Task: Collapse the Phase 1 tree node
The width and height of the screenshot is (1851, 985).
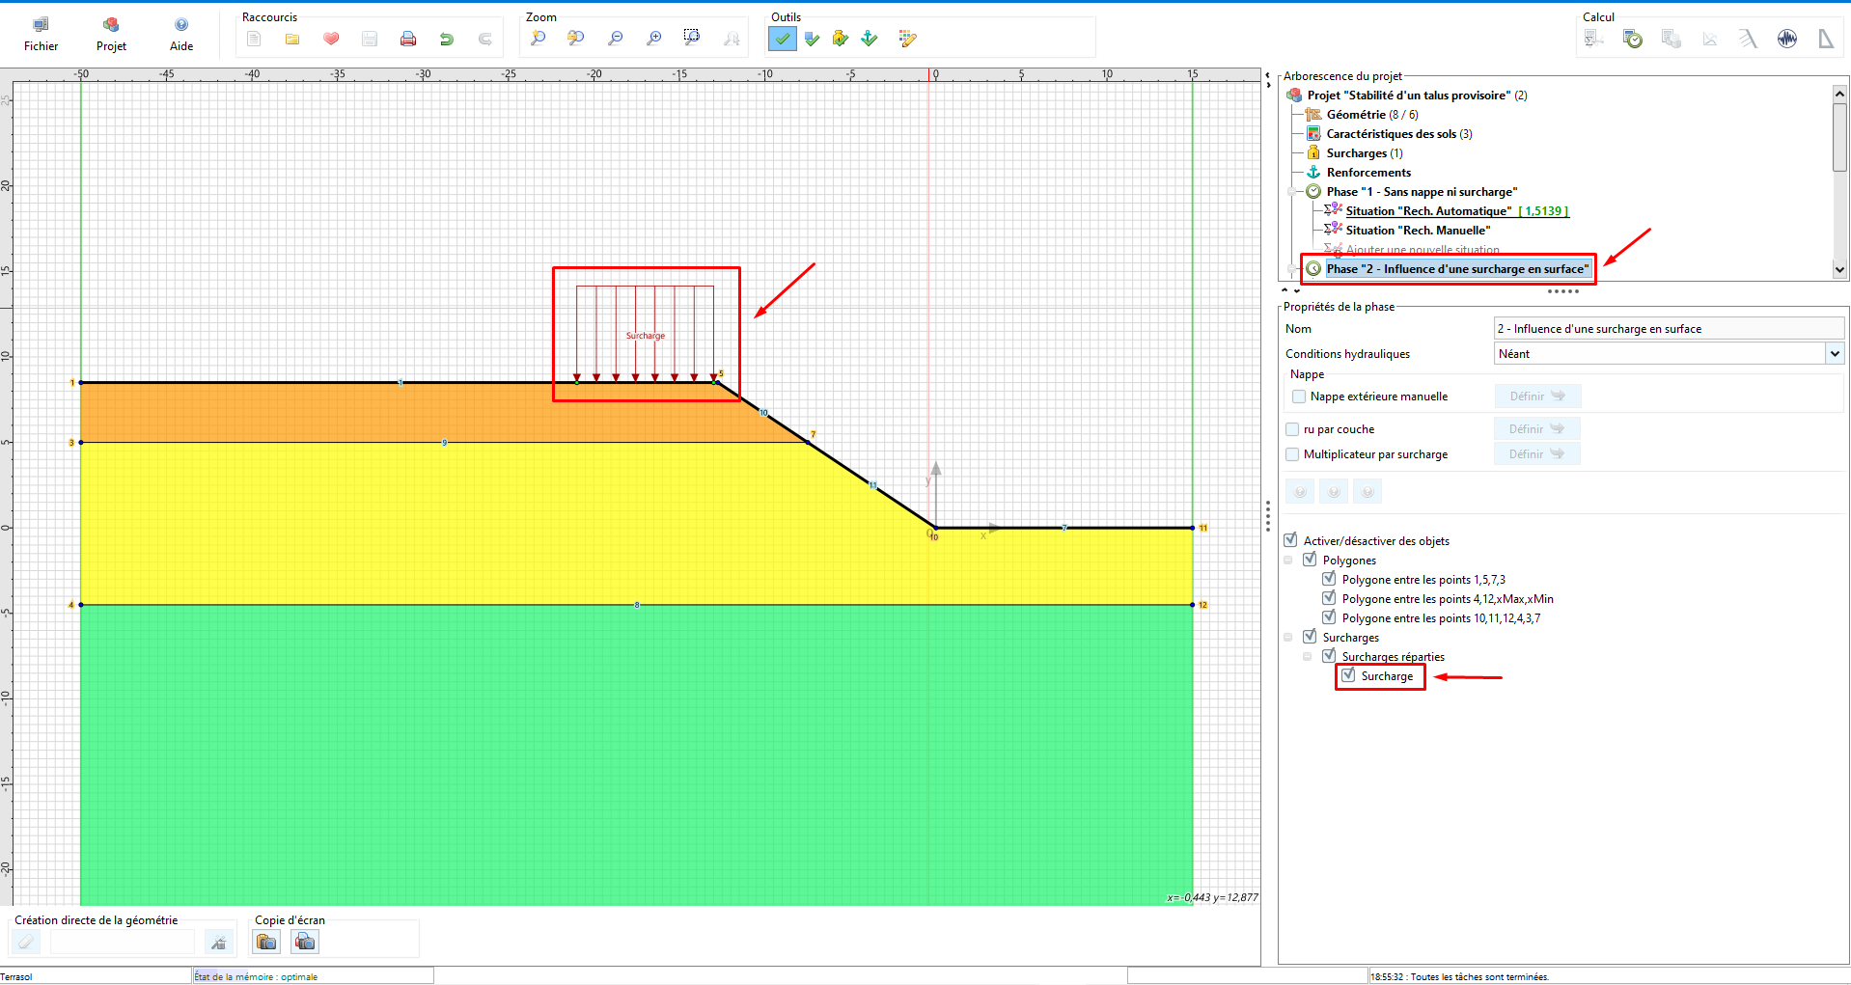Action: 1293,192
